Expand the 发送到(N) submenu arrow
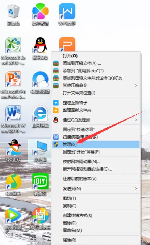 tap(136, 189)
